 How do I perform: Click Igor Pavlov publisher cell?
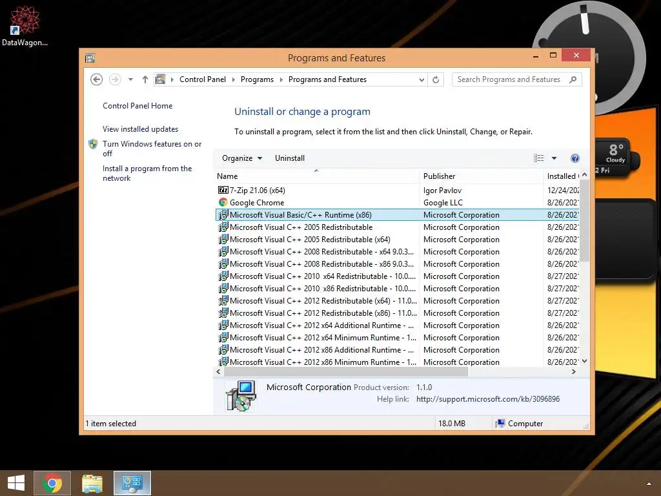(x=442, y=191)
